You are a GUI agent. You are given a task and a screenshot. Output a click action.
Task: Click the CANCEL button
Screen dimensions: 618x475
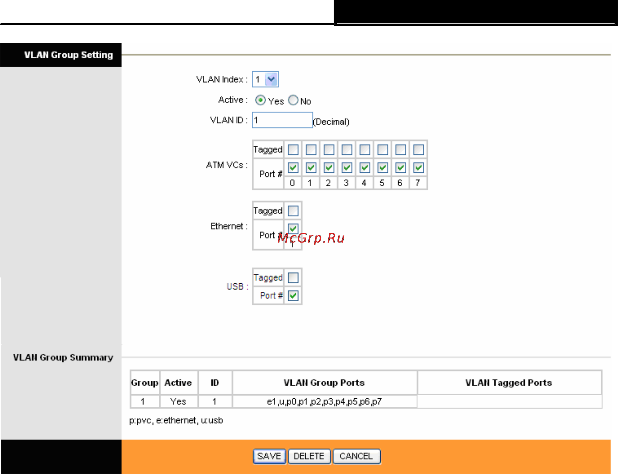(x=356, y=456)
